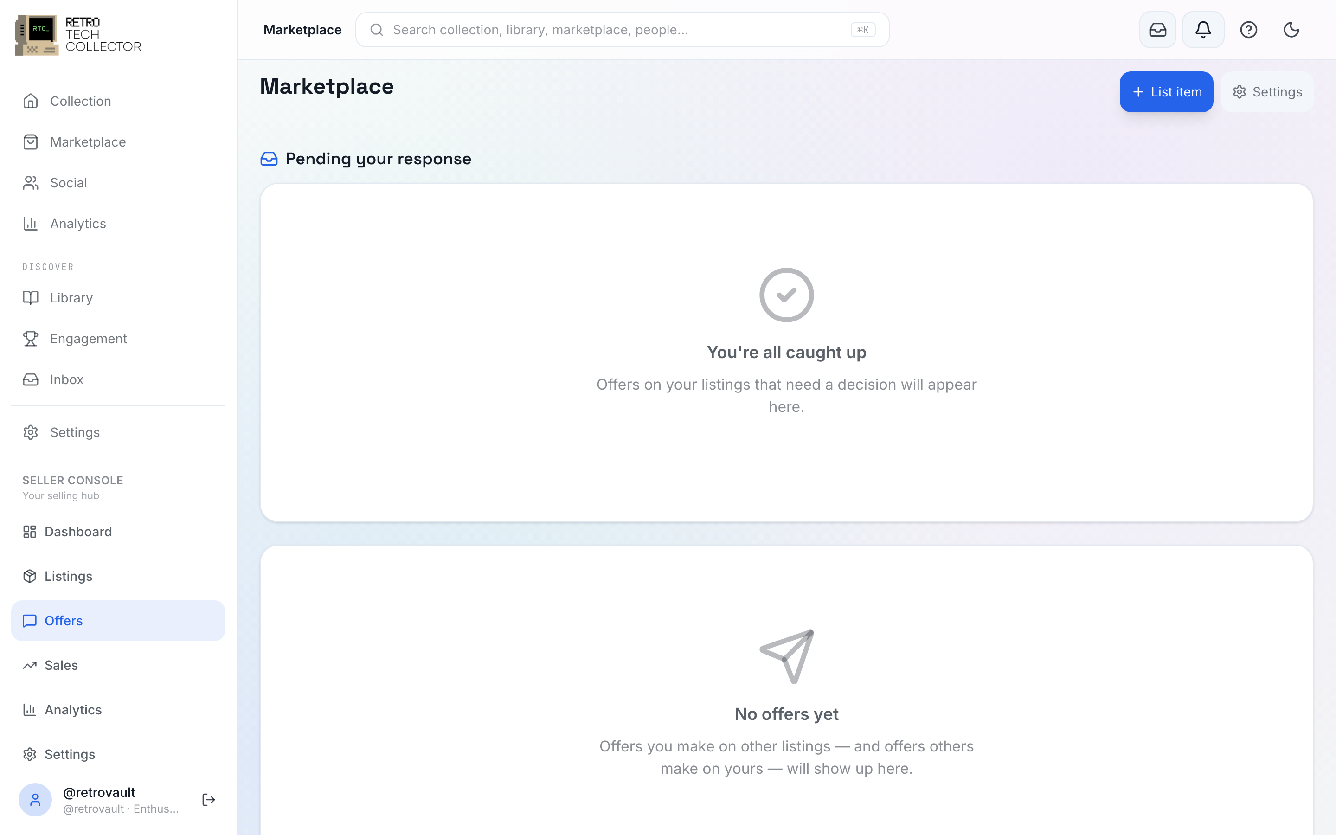Click the Inbox tray icon in sidebar
Image resolution: width=1336 pixels, height=835 pixels.
tap(30, 379)
